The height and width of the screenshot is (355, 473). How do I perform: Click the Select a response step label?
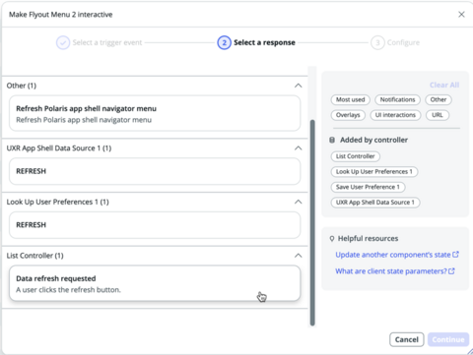pos(264,42)
